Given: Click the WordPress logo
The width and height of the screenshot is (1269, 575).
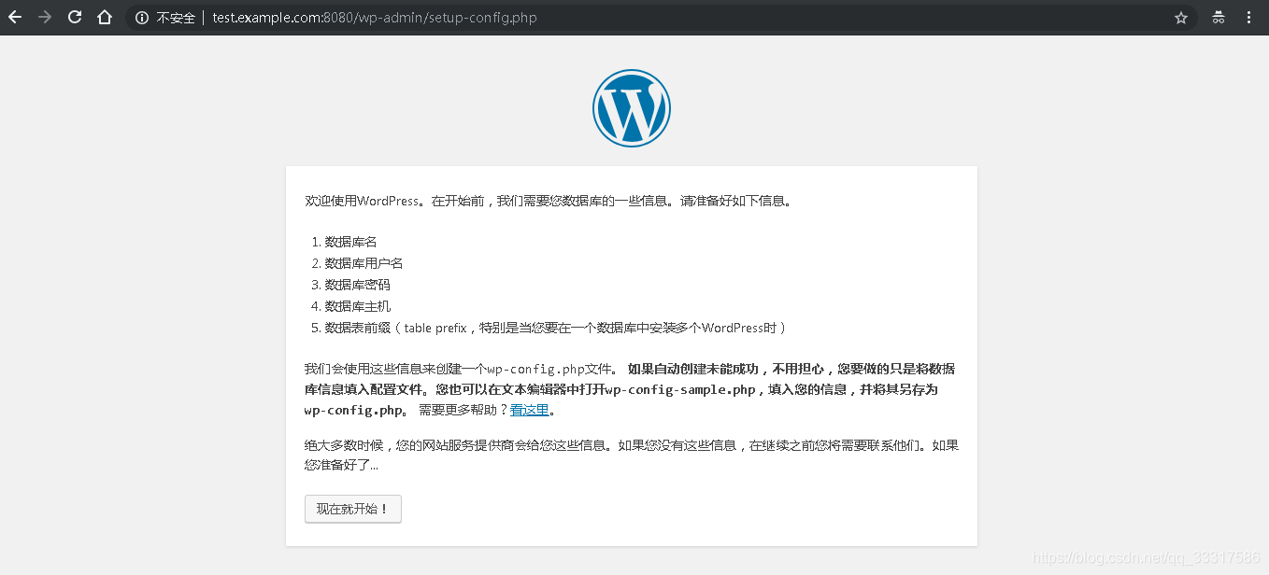Looking at the screenshot, I should click(x=632, y=108).
